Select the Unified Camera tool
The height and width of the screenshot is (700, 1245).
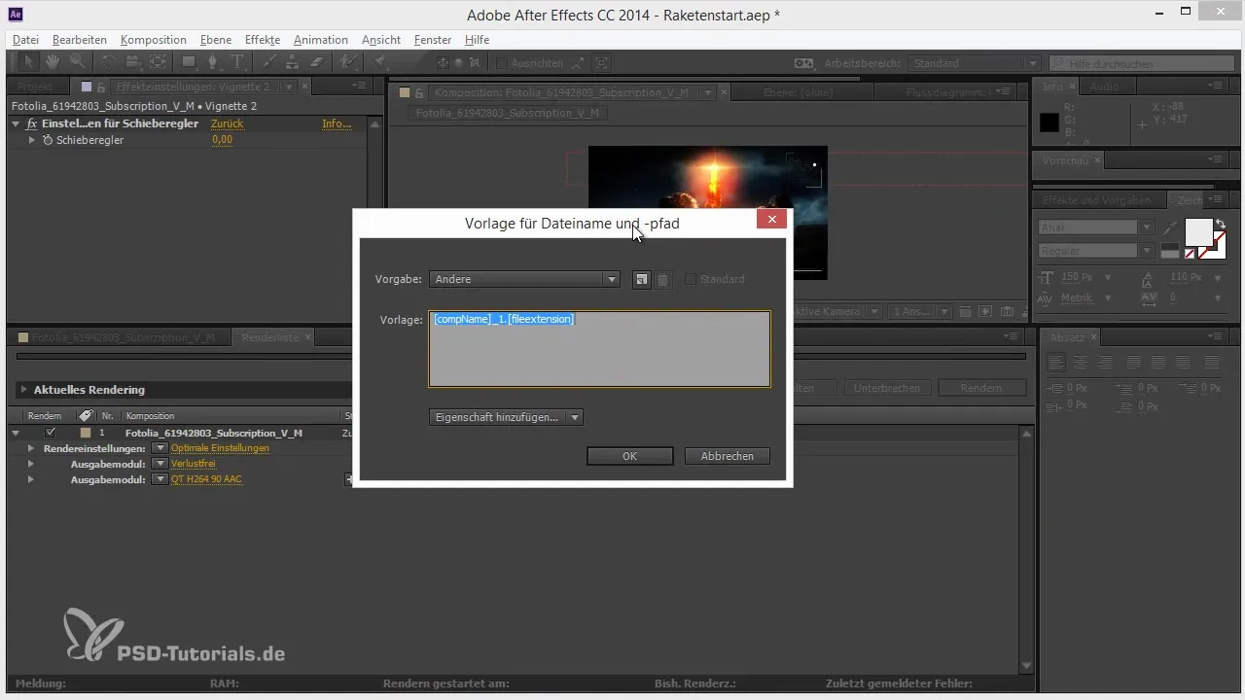click(132, 62)
